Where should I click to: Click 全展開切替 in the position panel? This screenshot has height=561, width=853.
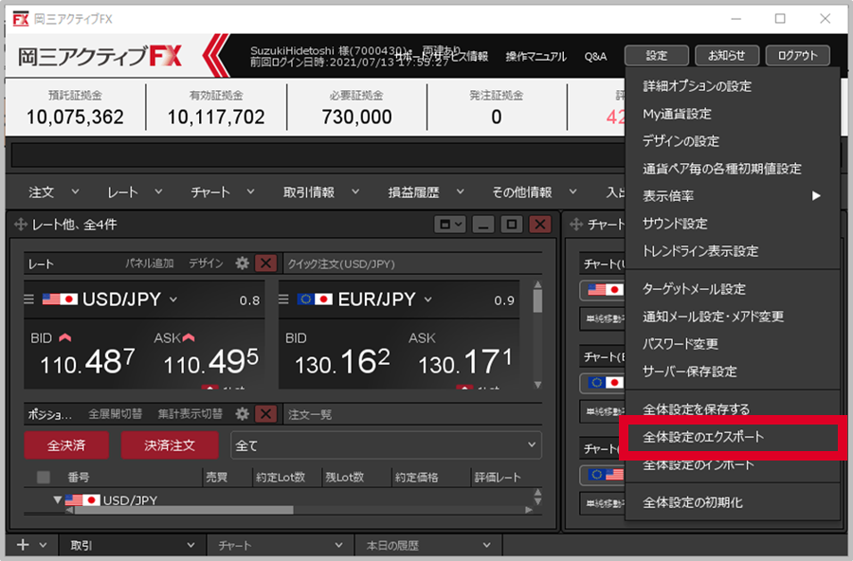point(115,414)
